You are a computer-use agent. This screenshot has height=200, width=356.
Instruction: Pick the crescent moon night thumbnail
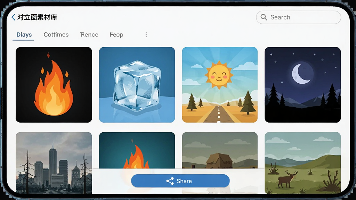pyautogui.click(x=303, y=85)
